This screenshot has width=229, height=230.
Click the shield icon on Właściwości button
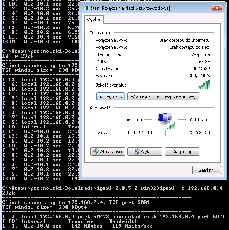(x=96, y=152)
